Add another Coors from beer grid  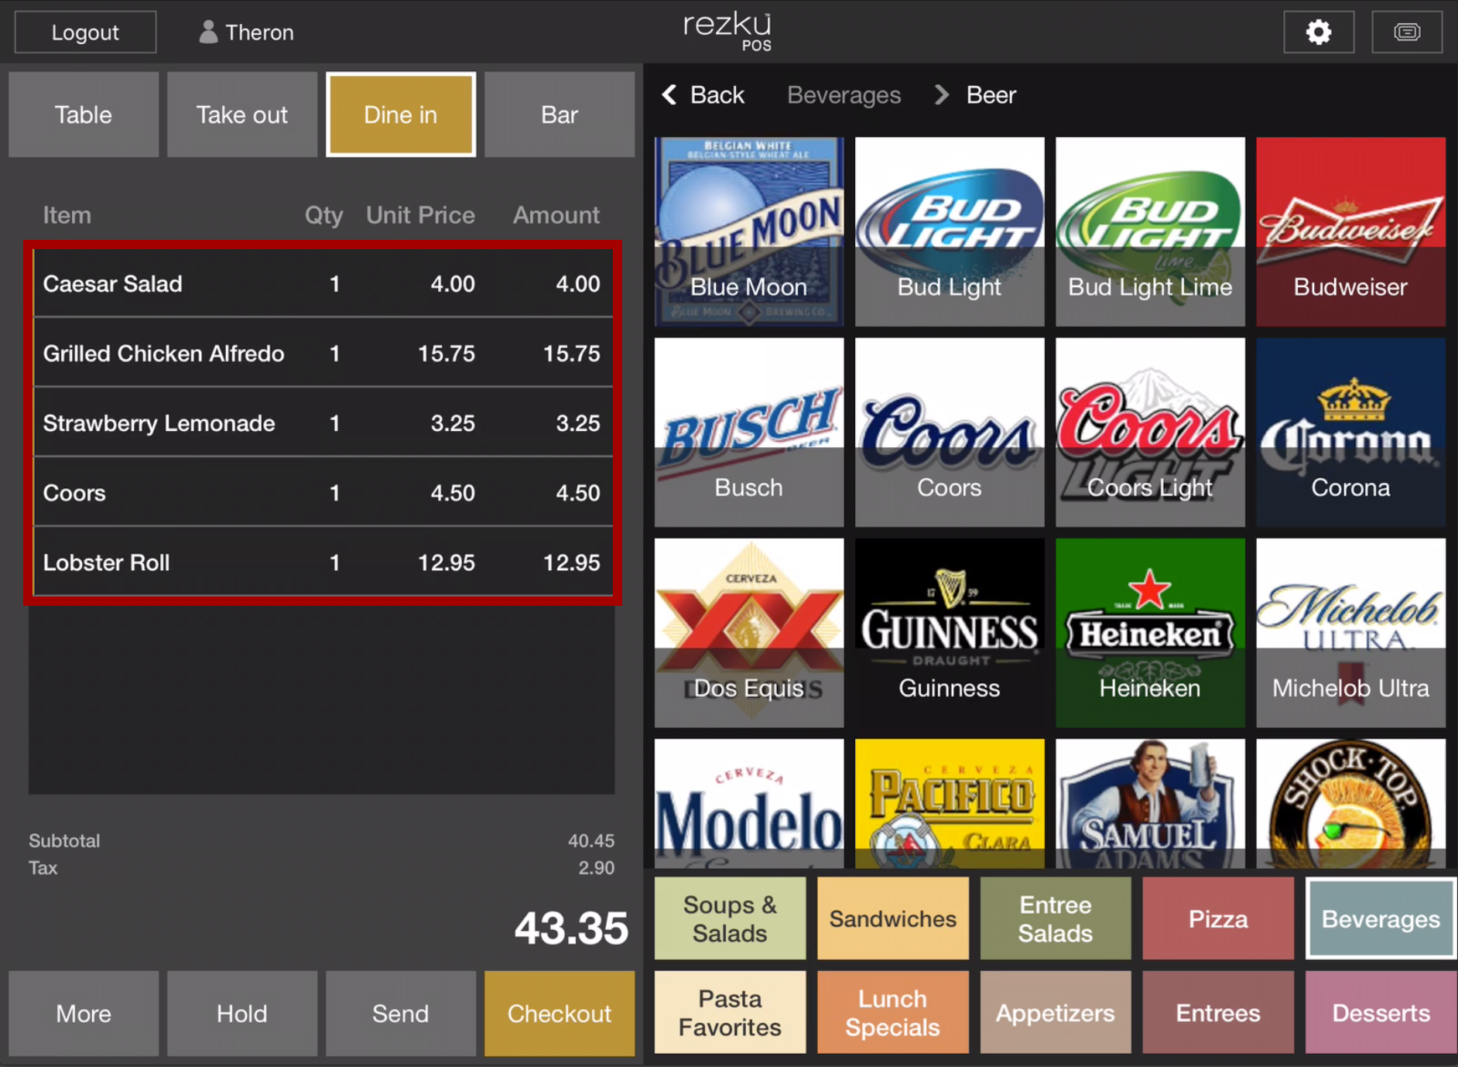pyautogui.click(x=950, y=432)
